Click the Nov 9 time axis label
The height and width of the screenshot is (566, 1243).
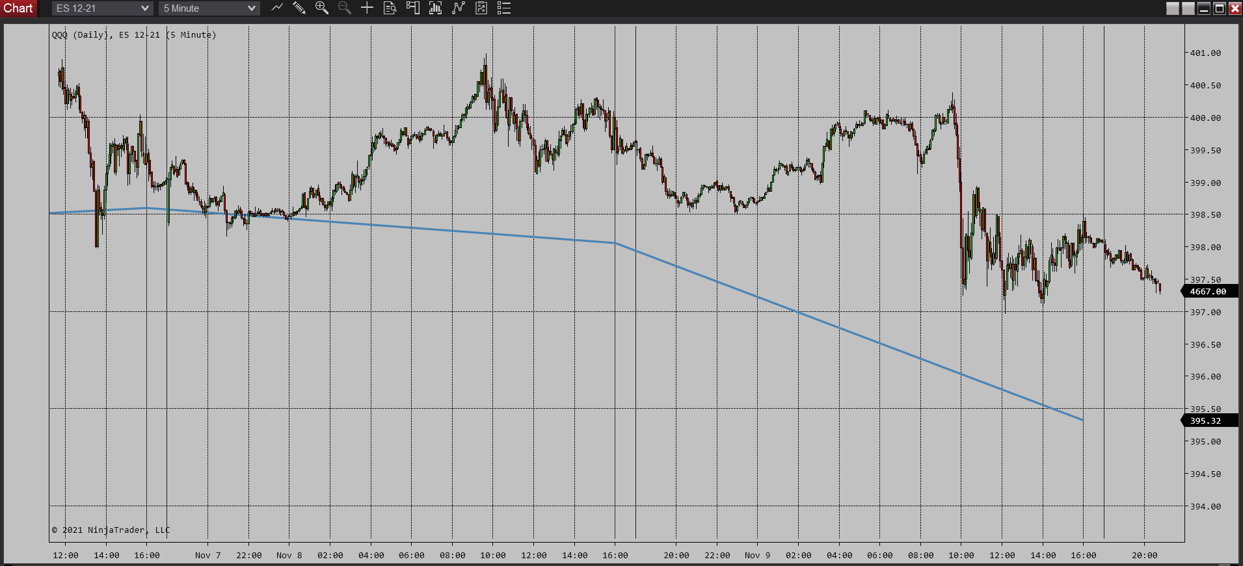coord(758,556)
